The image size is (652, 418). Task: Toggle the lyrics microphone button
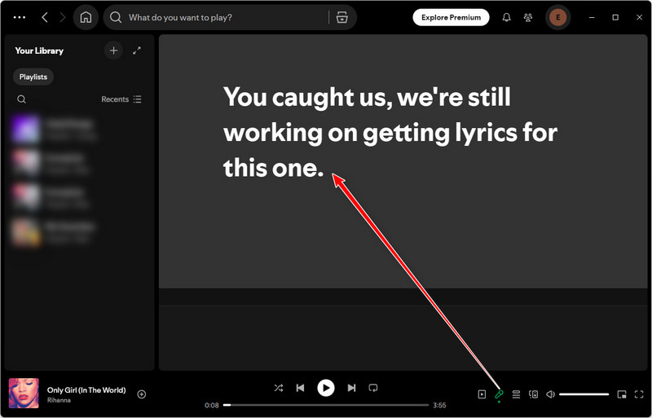[x=499, y=394]
